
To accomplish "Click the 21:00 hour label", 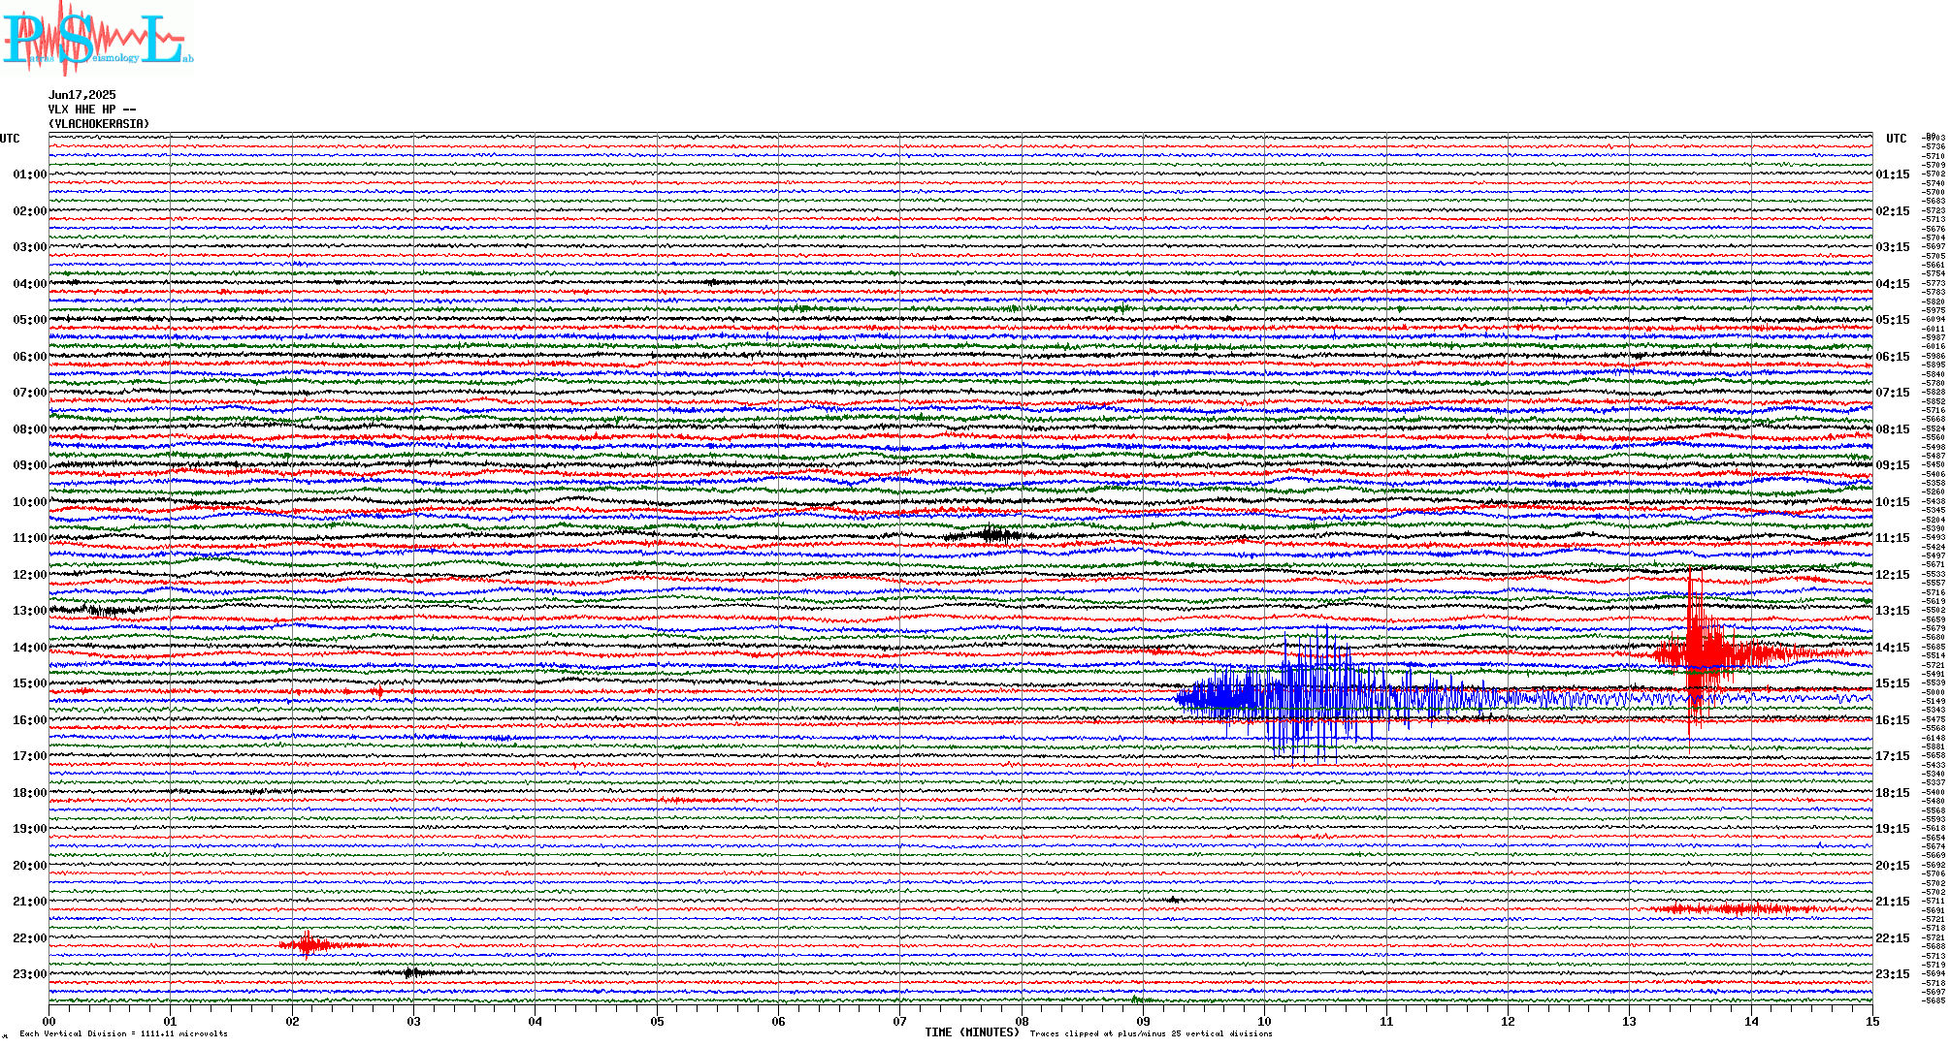I will click(x=29, y=902).
